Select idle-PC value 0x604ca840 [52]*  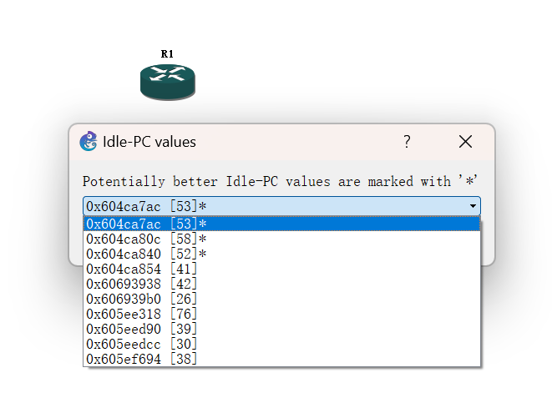pyautogui.click(x=281, y=254)
